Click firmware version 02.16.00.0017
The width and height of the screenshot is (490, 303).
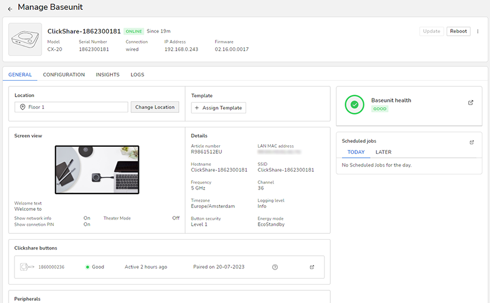click(x=232, y=50)
